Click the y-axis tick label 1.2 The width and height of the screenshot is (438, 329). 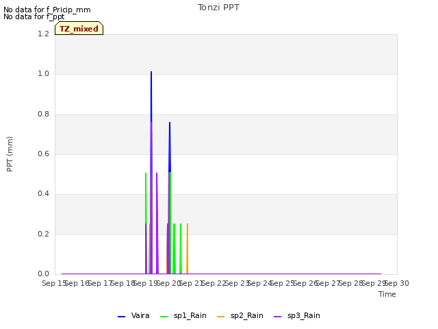pyautogui.click(x=44, y=34)
